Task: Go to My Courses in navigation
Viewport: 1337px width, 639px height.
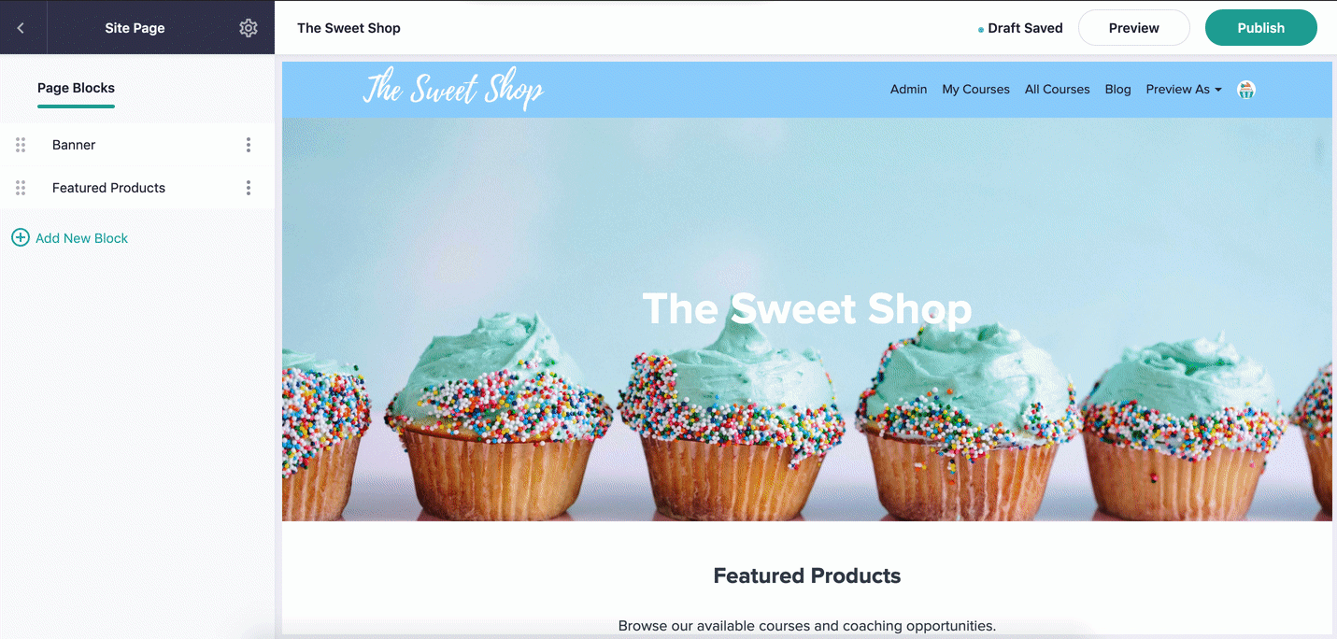Action: pos(975,90)
